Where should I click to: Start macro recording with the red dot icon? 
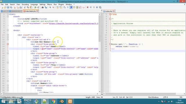87,8
